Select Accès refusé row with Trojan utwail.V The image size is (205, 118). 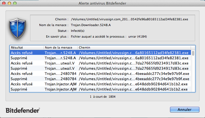point(100,63)
